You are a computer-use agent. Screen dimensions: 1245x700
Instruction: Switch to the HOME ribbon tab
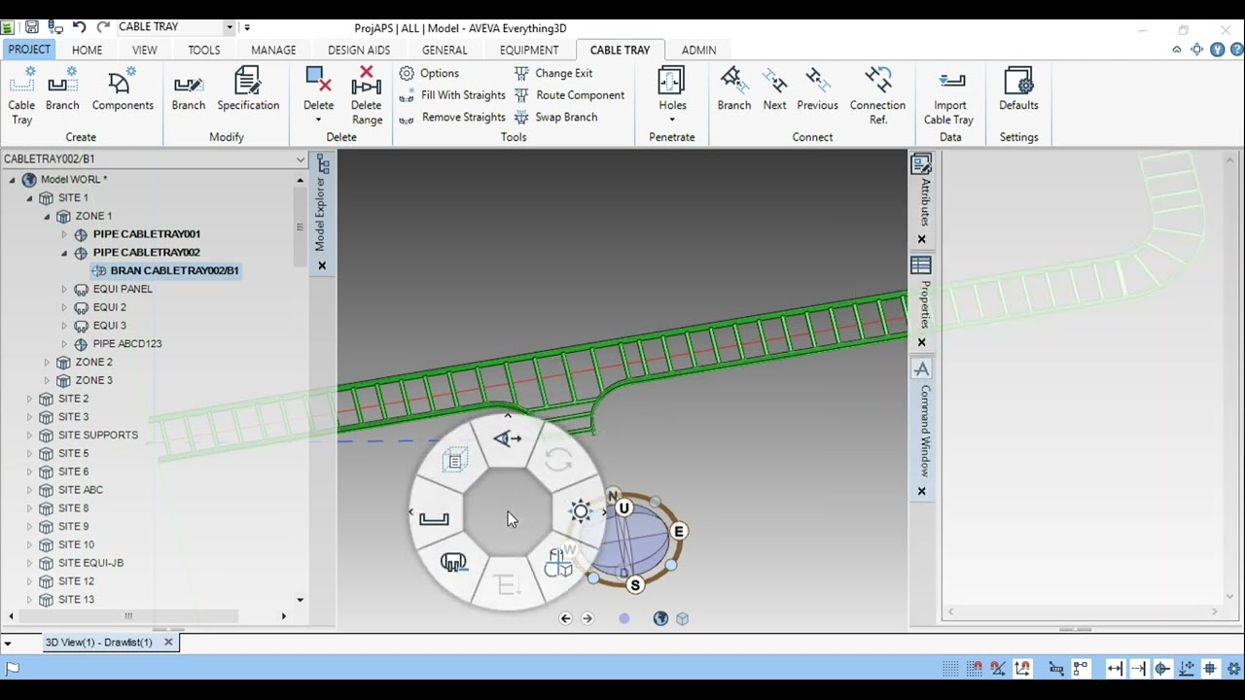87,50
